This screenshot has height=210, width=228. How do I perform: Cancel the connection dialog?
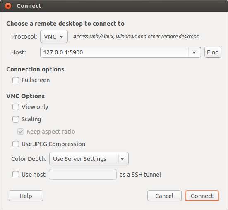[164, 196]
